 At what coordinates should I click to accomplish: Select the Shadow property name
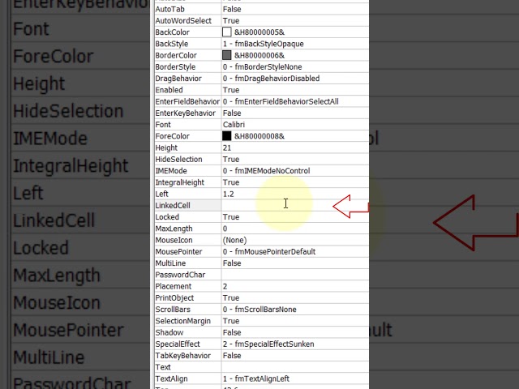pyautogui.click(x=169, y=332)
